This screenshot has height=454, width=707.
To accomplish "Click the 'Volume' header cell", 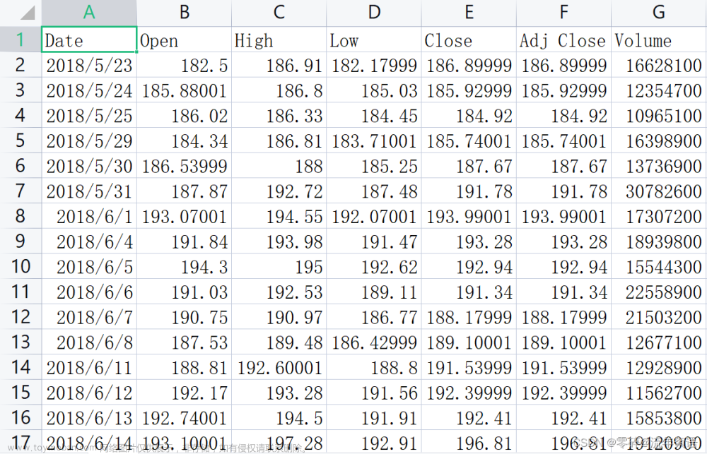I will (659, 40).
